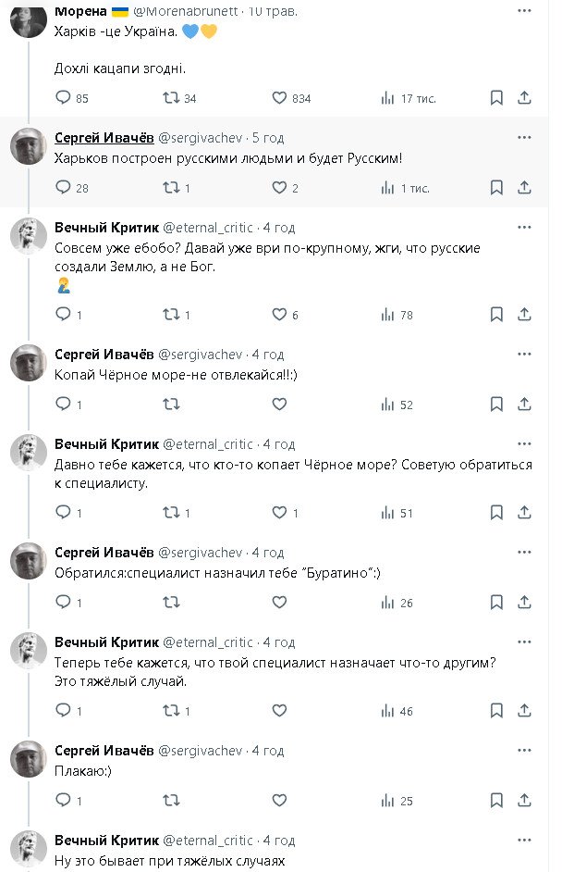Open more options on 'Совсем уже' tweet
The width and height of the screenshot is (562, 872).
point(524,227)
